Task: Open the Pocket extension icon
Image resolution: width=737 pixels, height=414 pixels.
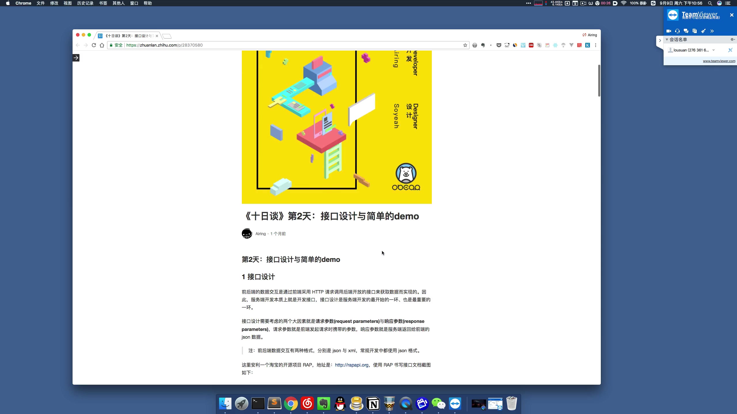Action: coord(499,45)
